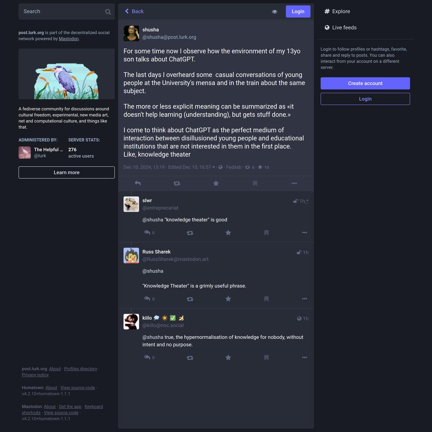Bookmark shusha's main post
Viewport: 432px width, 432px height.
point(255,183)
